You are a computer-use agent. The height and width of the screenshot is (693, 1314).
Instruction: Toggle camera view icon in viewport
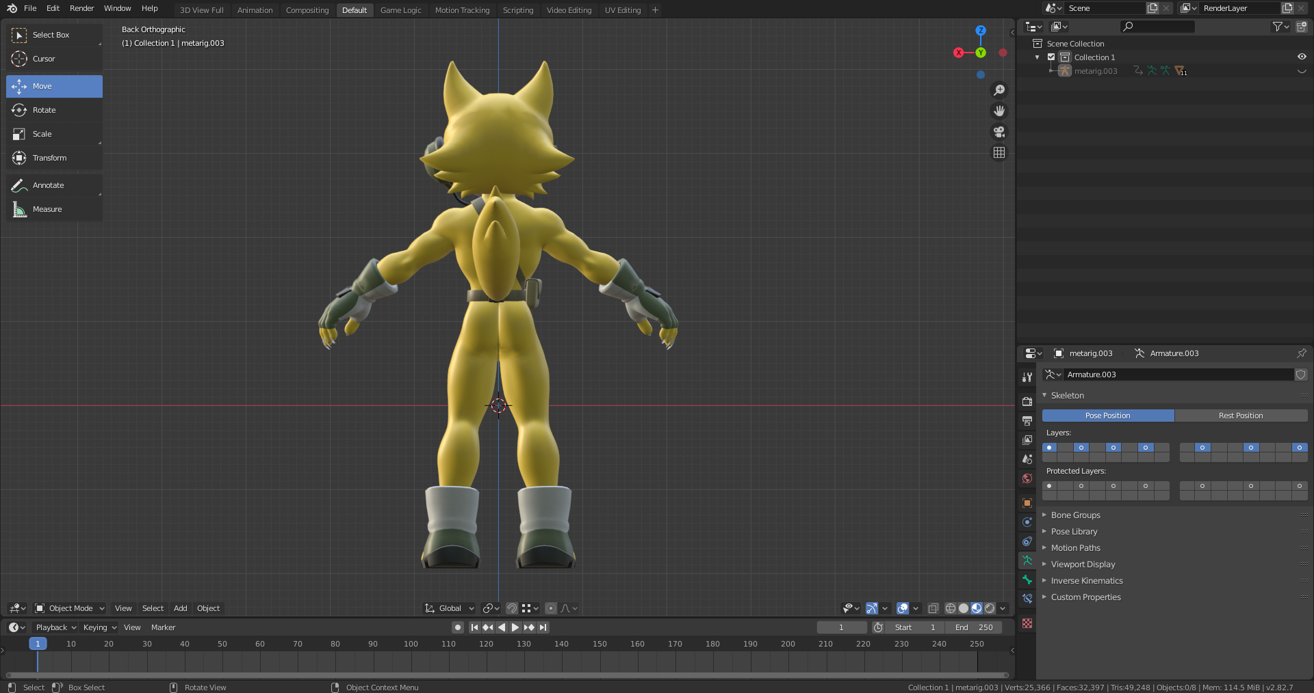coord(999,132)
